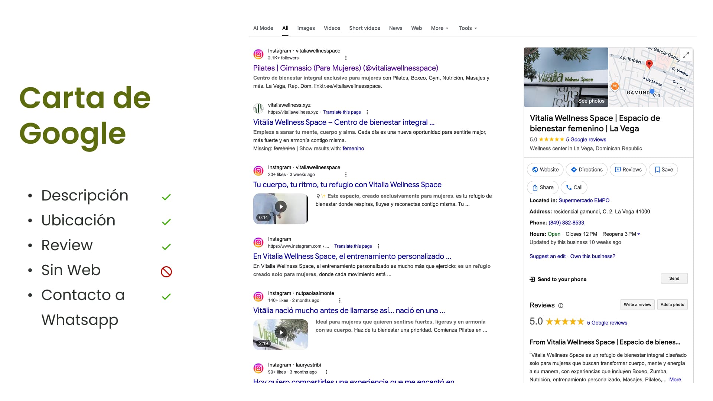Click the business title 'Vitalia Wellness Space | Espacio de bienestar femenino'
This screenshot has width=713, height=401.
click(x=595, y=123)
